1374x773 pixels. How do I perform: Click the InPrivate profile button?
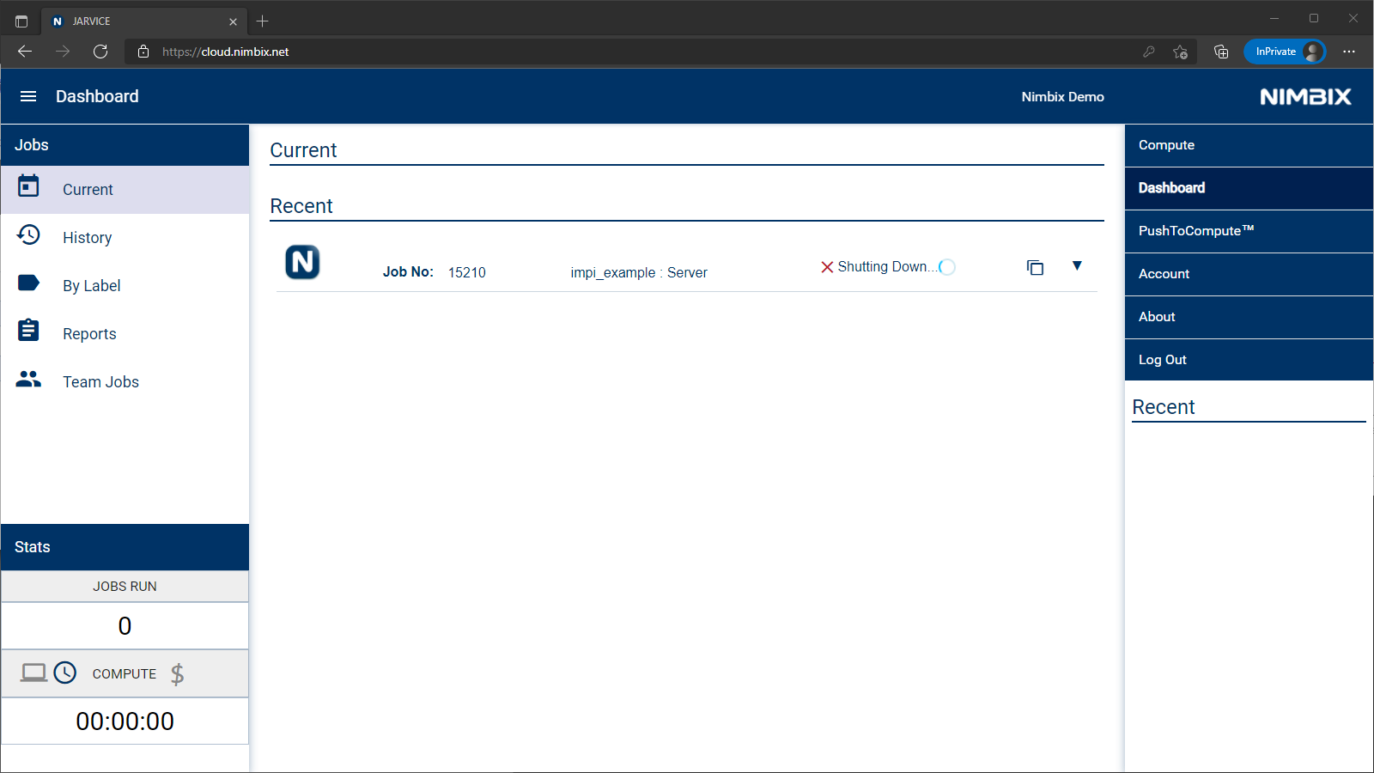click(1285, 52)
